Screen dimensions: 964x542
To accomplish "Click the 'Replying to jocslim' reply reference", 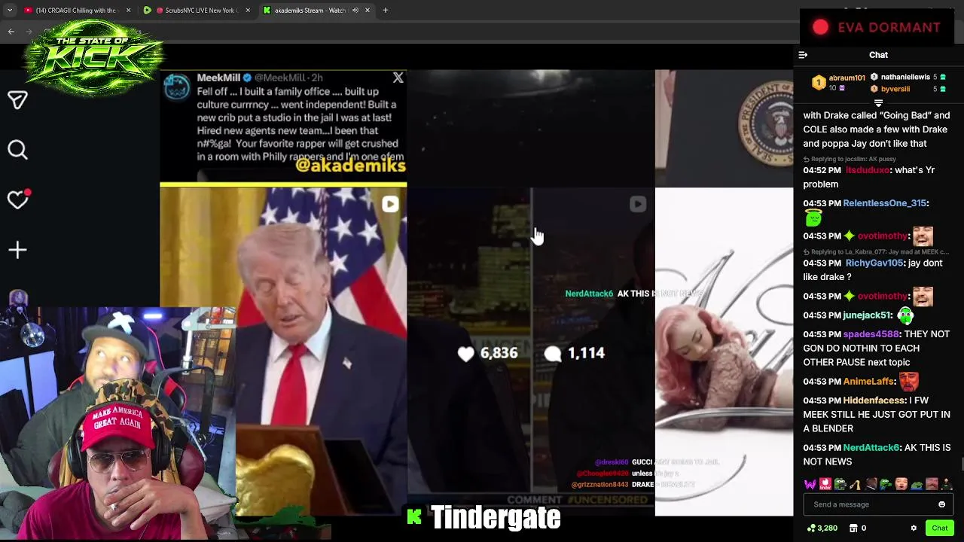I will tap(850, 159).
